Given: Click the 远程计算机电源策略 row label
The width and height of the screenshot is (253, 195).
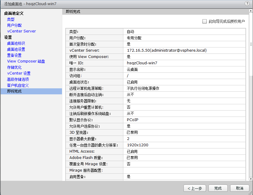Looking at the screenshot, I should (86, 88).
